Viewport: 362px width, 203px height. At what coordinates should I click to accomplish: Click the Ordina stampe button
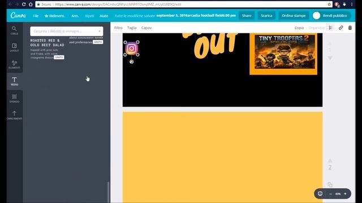(294, 15)
